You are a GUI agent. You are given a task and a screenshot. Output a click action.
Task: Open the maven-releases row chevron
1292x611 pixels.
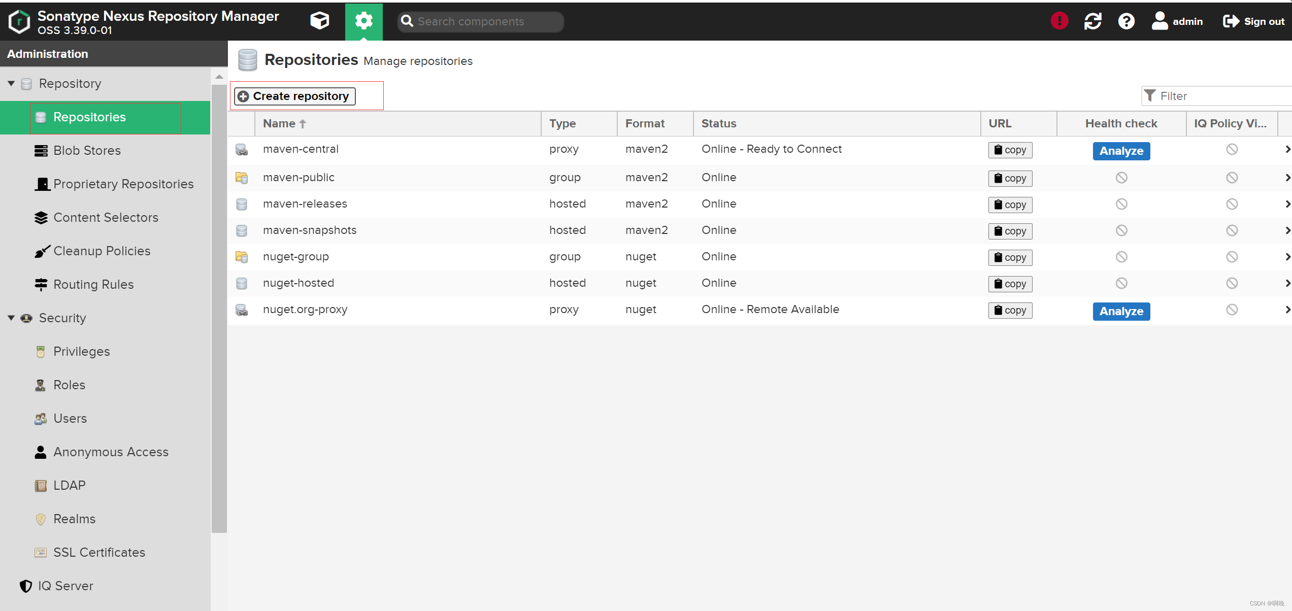click(1287, 205)
